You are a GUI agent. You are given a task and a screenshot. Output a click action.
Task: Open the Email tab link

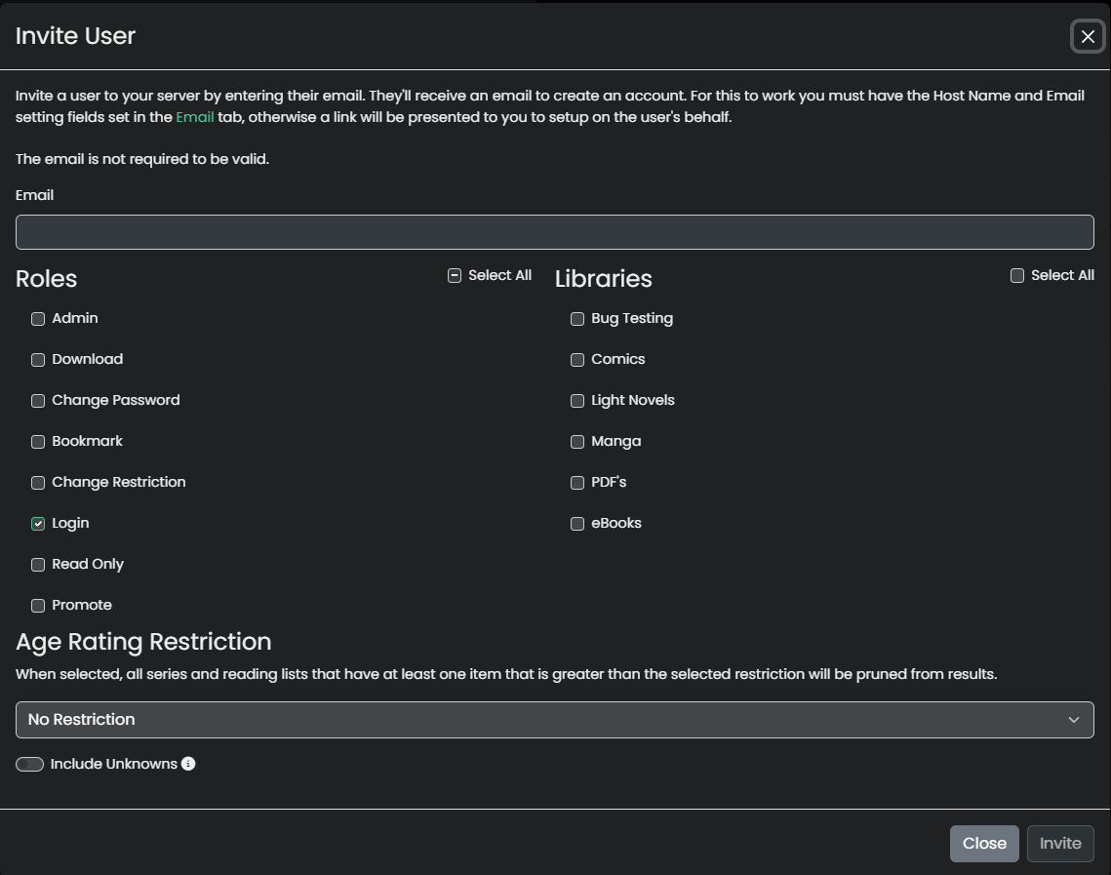(x=195, y=117)
